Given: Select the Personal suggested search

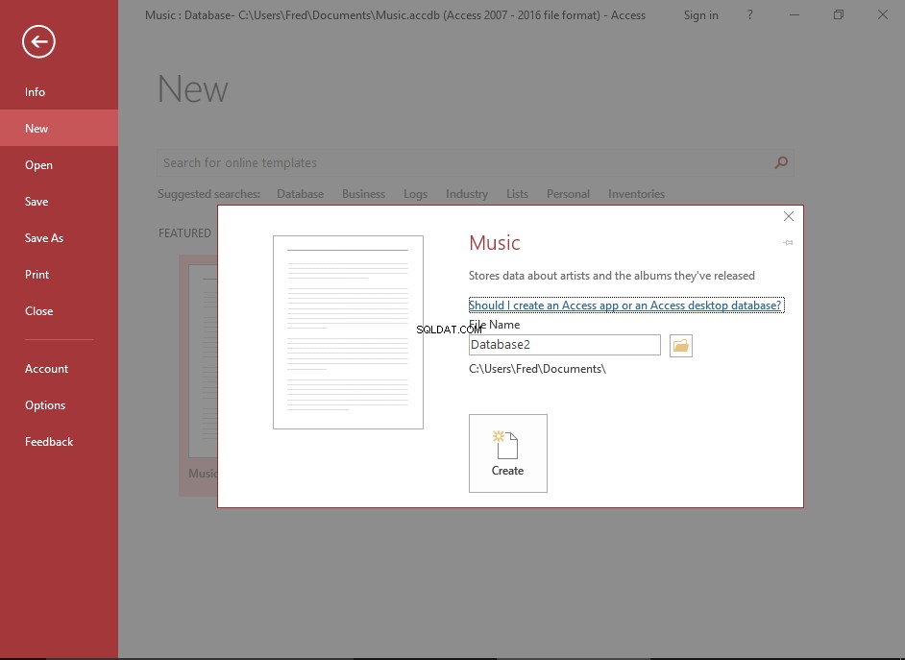Looking at the screenshot, I should (x=568, y=194).
